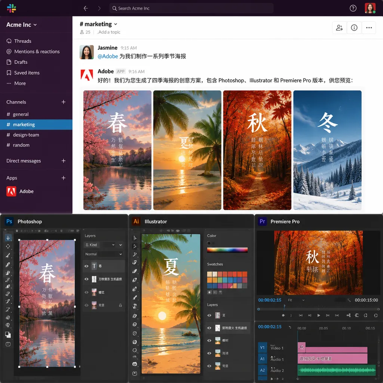
Task: Toggle visibility of 背景 layer in Illustrator
Action: click(209, 366)
